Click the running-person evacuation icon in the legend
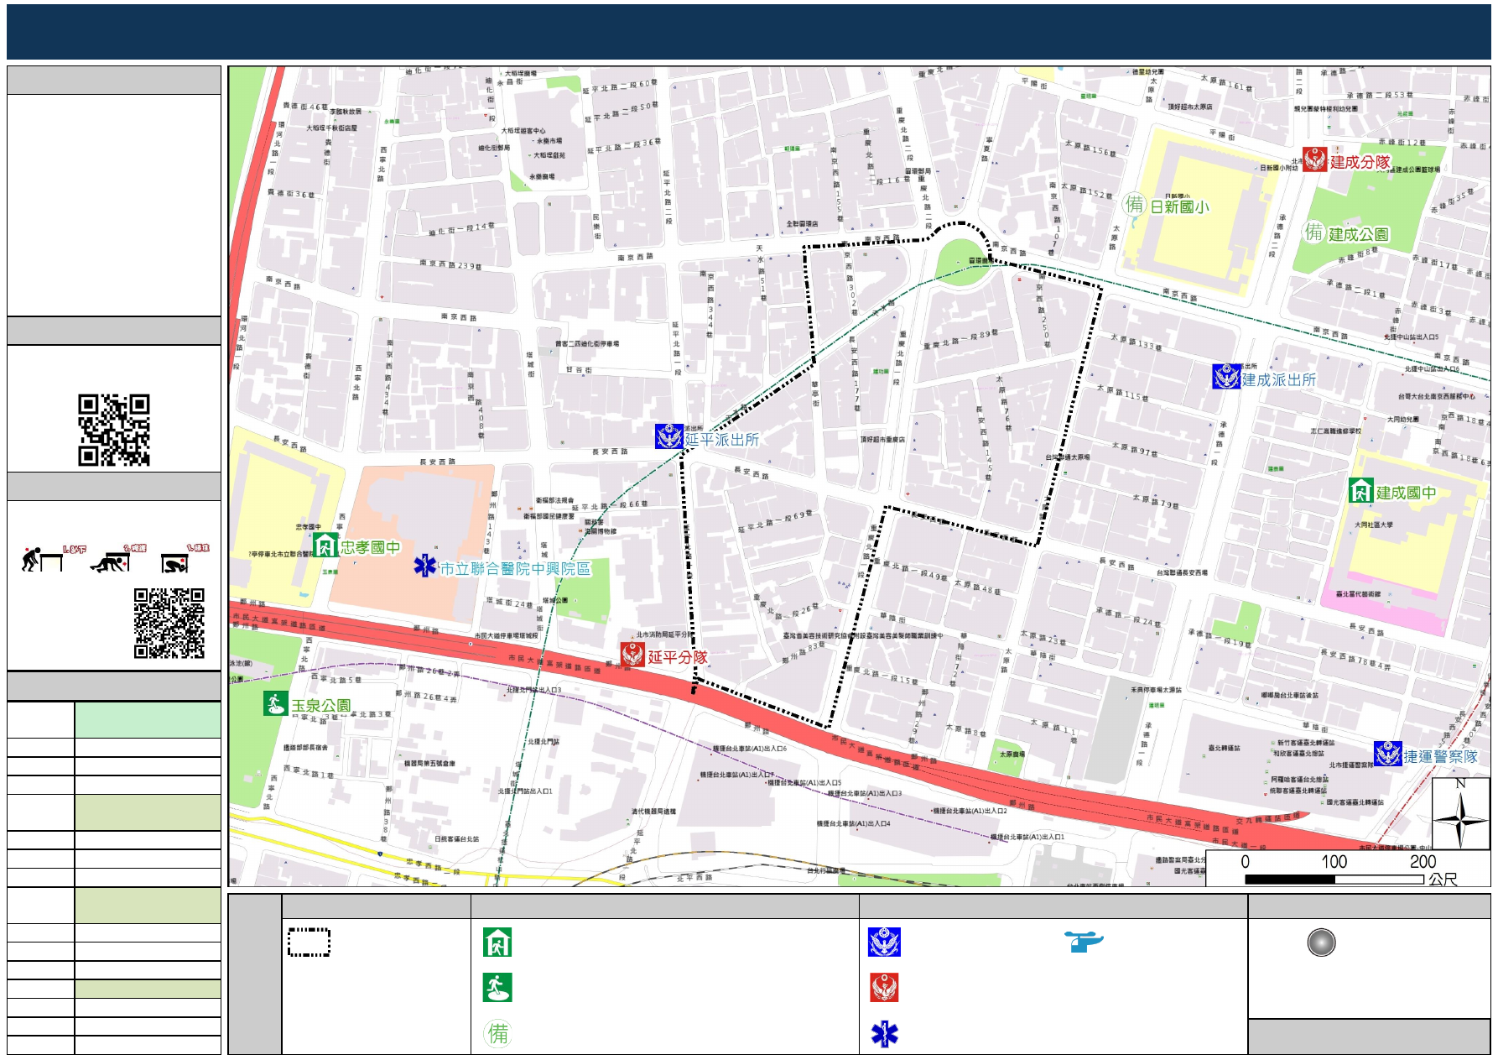 click(497, 988)
